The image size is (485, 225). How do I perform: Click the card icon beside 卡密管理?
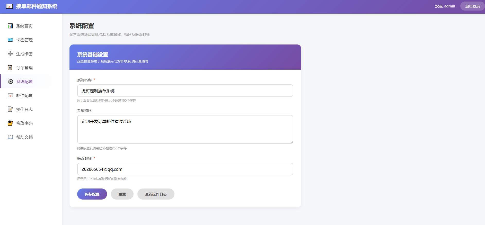pos(10,40)
